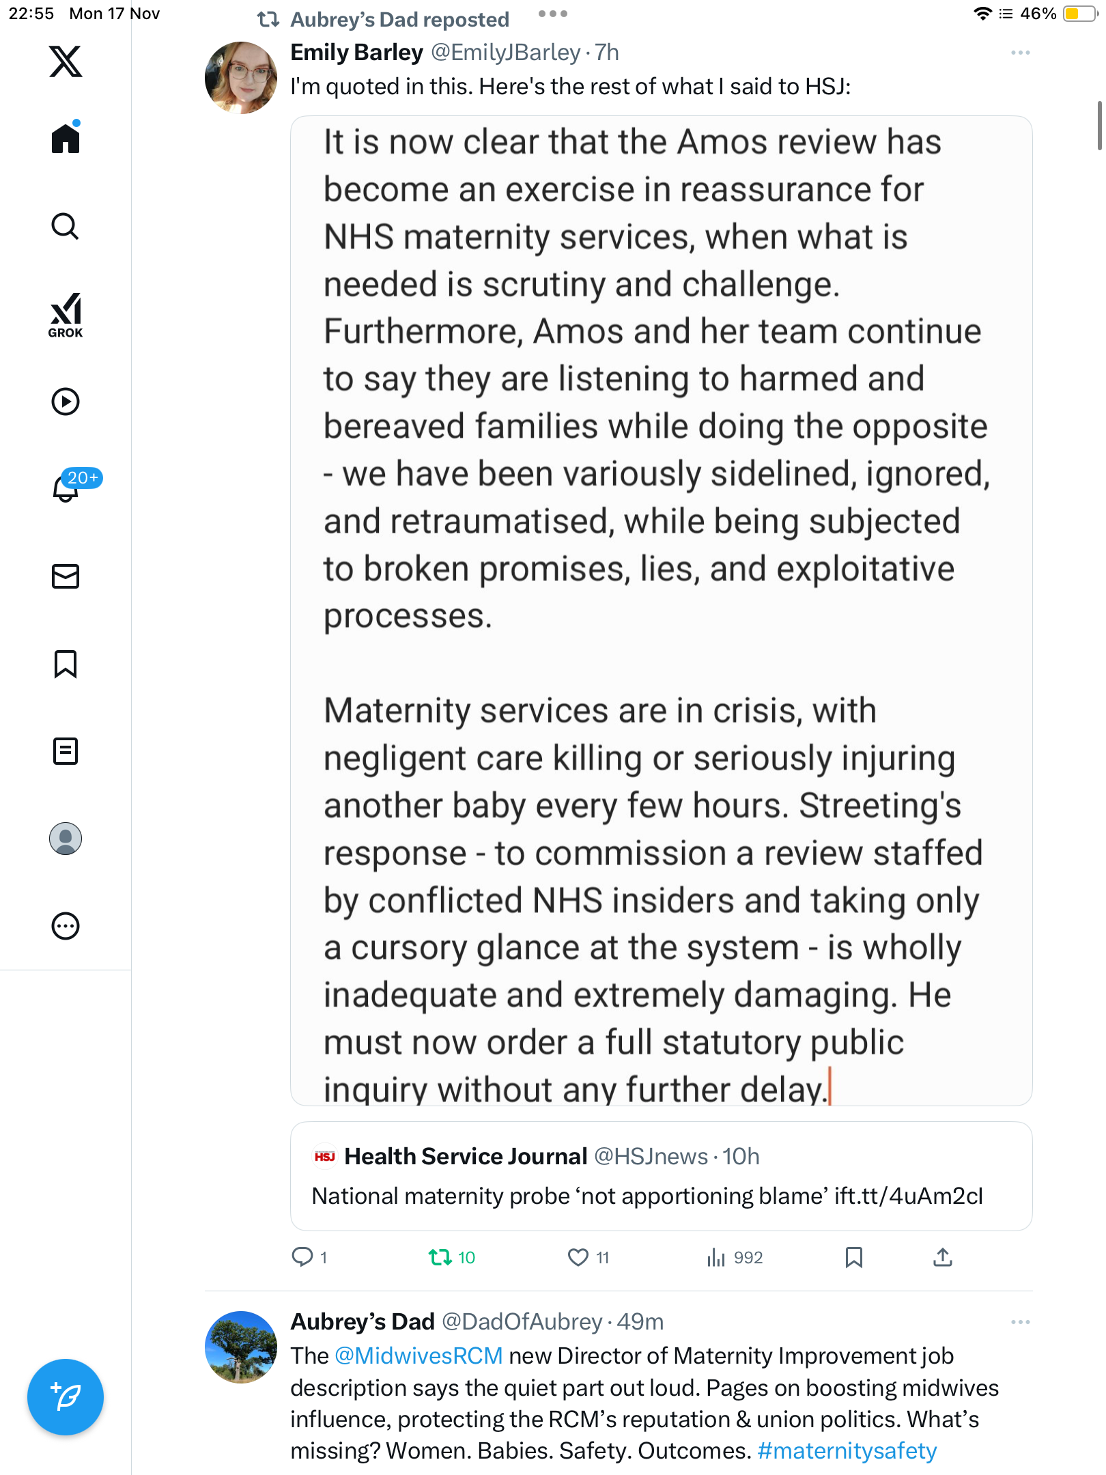
Task: Compose a new post with the blue button
Action: pos(66,1397)
